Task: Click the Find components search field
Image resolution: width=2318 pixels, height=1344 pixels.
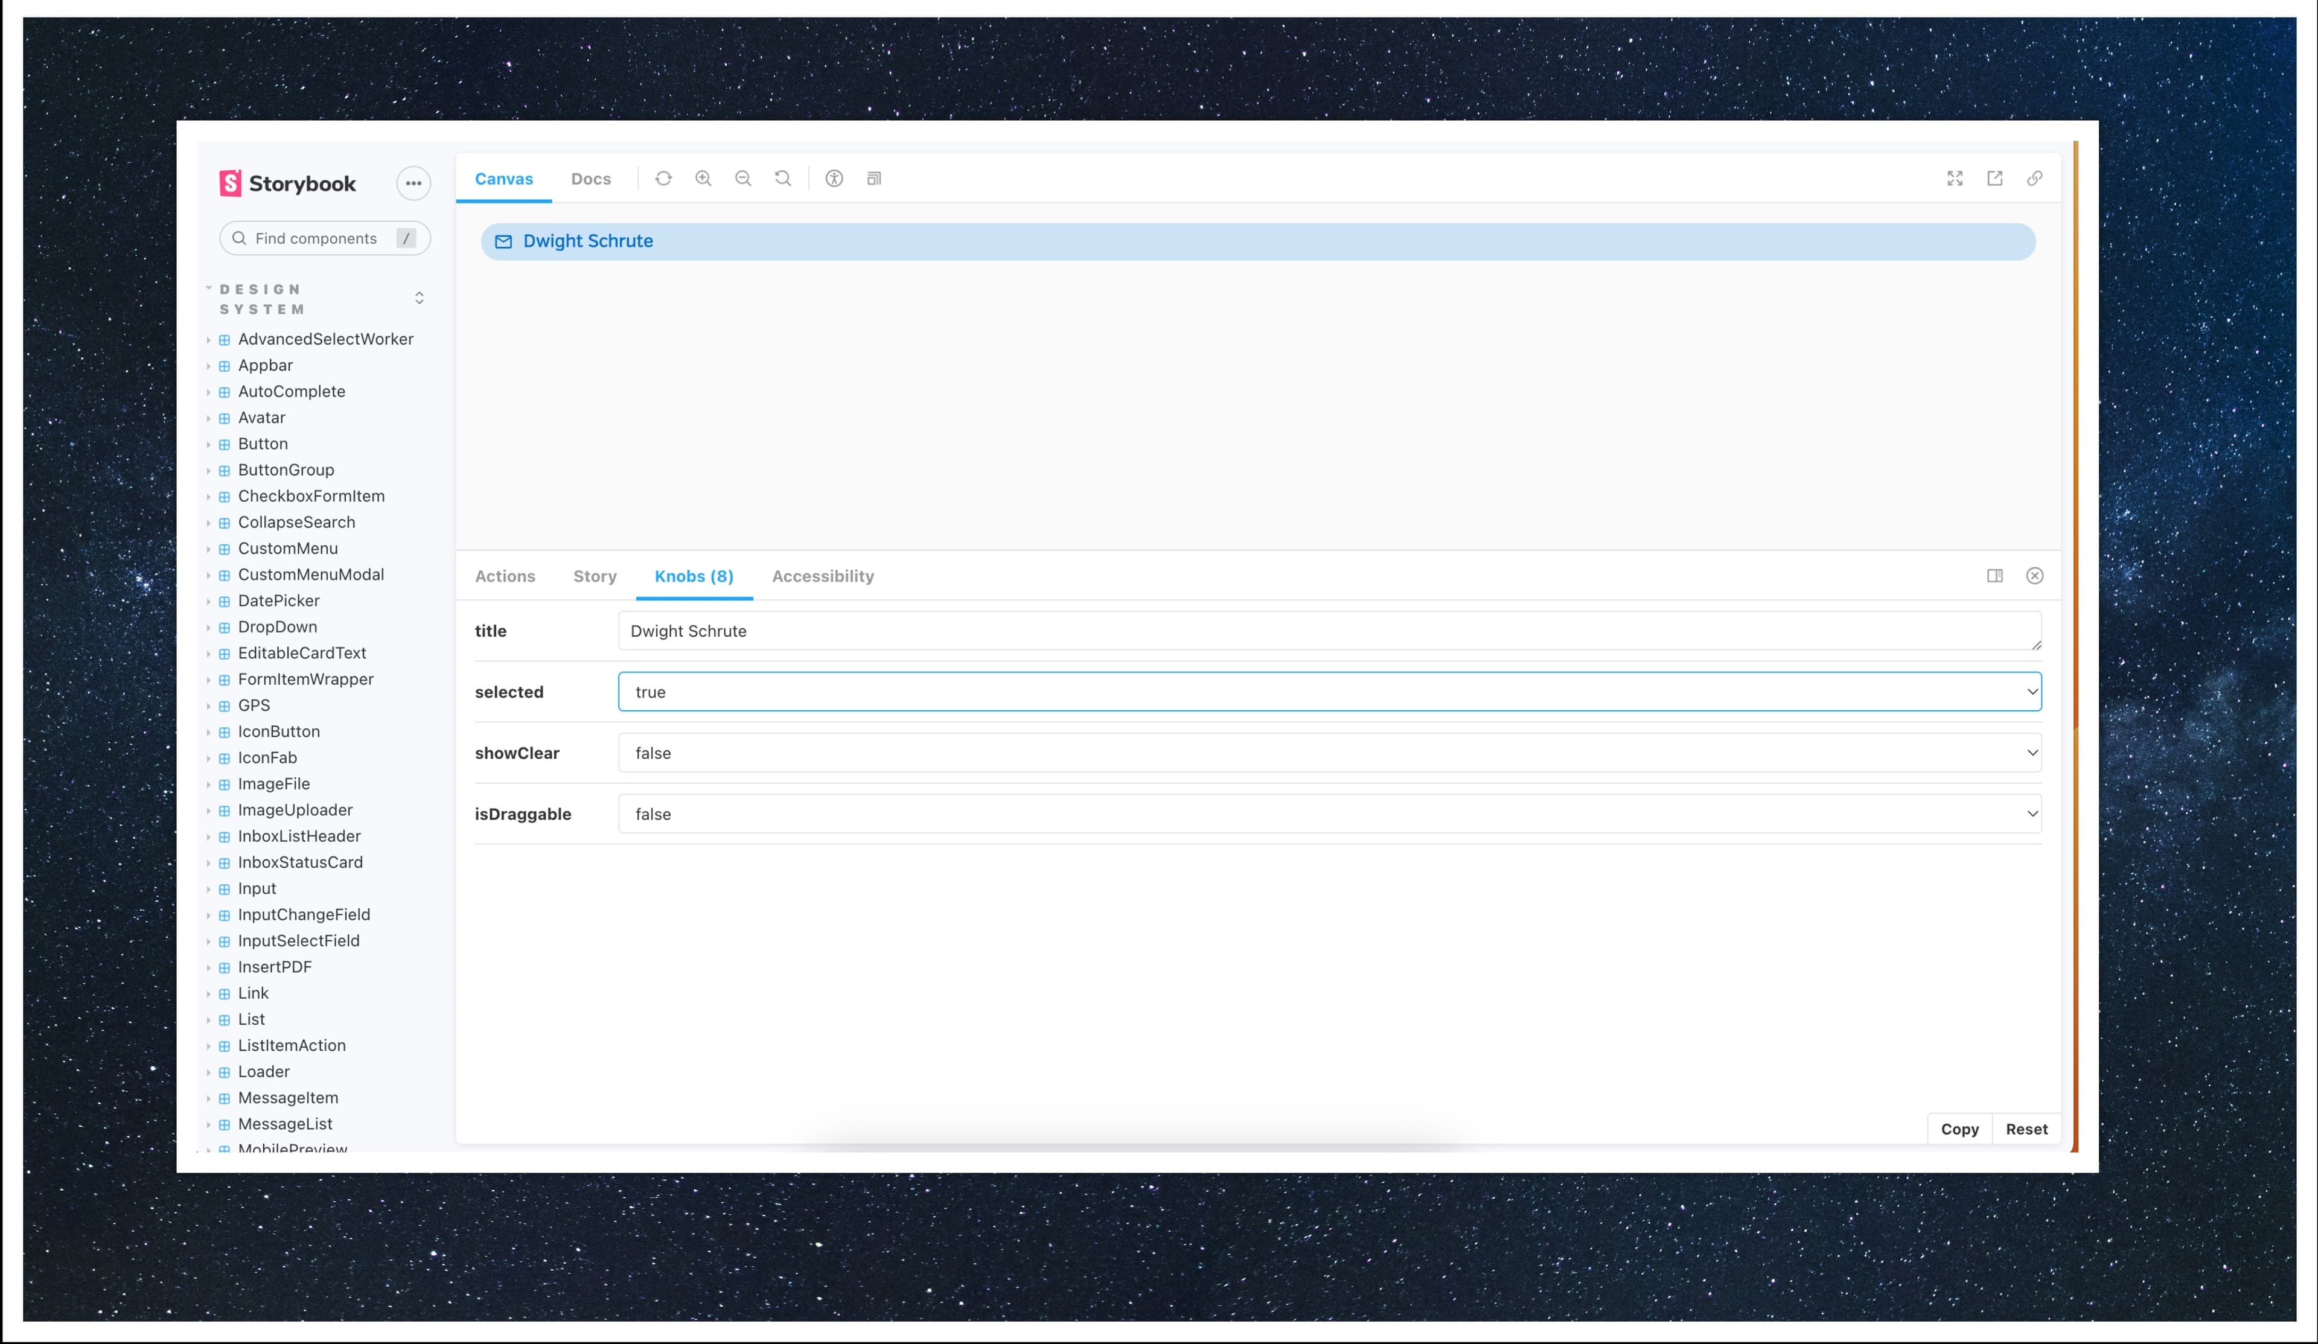Action: [x=325, y=238]
